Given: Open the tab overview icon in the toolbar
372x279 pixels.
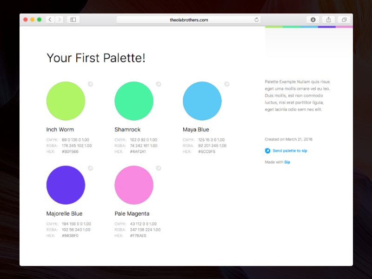Looking at the screenshot, I should coord(344,20).
